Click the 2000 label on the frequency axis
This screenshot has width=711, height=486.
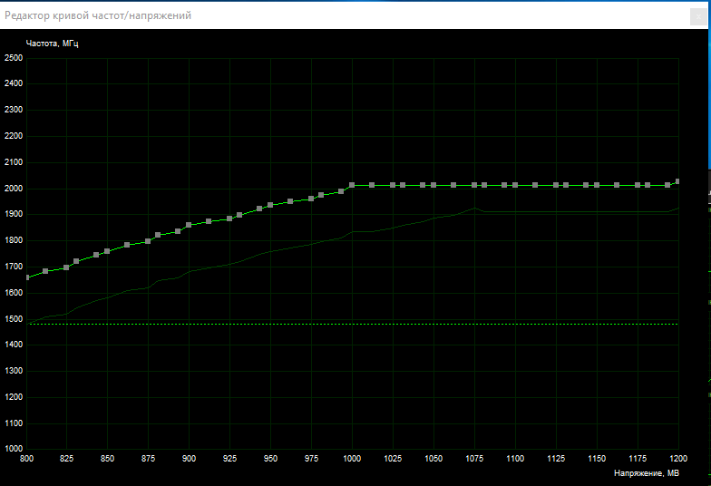pyautogui.click(x=13, y=189)
